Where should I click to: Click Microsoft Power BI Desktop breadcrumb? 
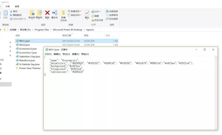click(x=68, y=30)
